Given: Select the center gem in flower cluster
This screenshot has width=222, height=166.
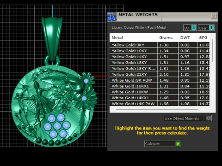Looking at the screenshot, I should coord(57,126).
